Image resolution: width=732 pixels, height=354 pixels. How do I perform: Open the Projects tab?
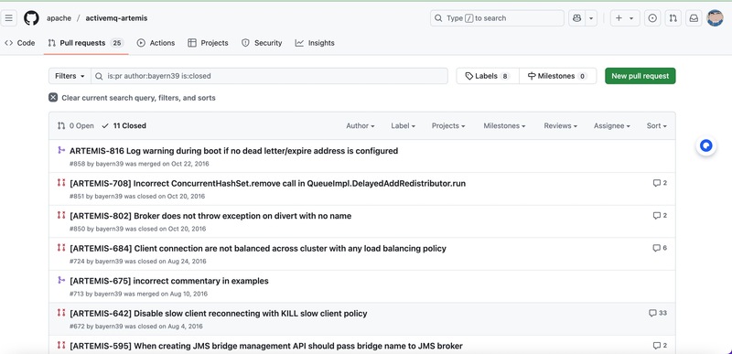click(209, 43)
